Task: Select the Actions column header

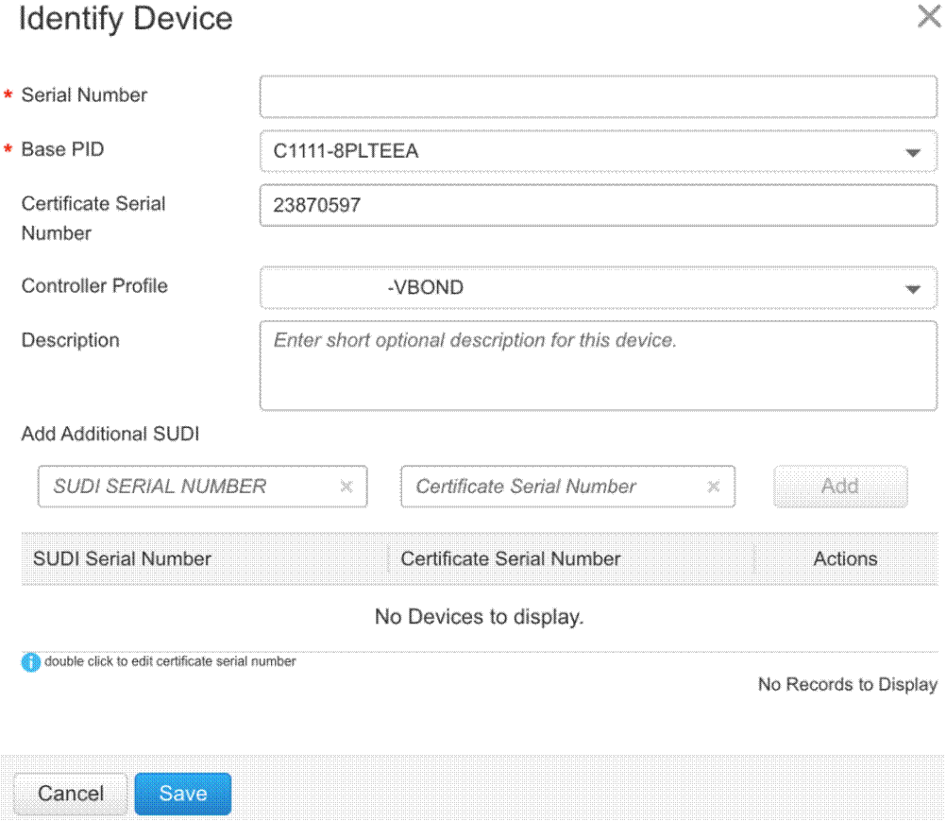Action: (x=845, y=559)
